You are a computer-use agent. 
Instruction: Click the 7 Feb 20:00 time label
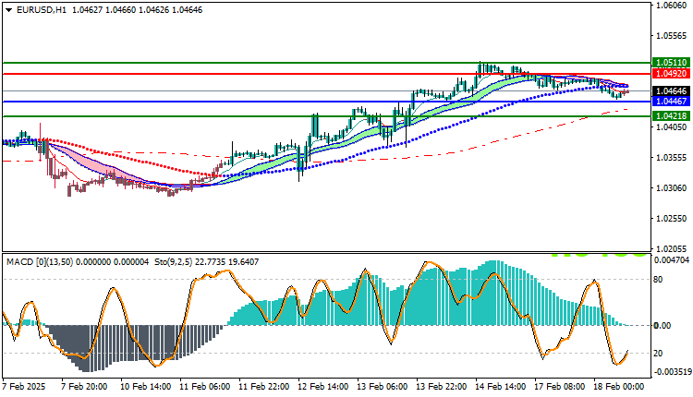[x=84, y=387]
